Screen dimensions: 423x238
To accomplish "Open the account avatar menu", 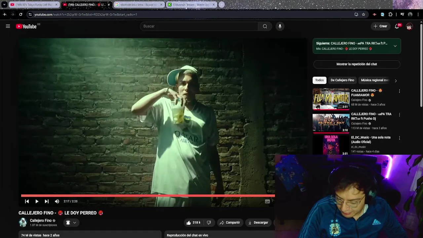I will coord(409,26).
